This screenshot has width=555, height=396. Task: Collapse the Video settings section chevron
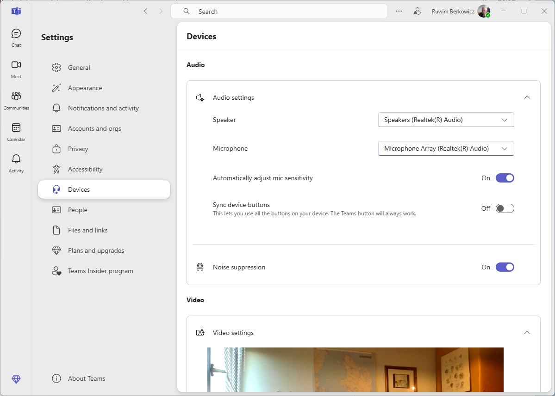point(527,332)
